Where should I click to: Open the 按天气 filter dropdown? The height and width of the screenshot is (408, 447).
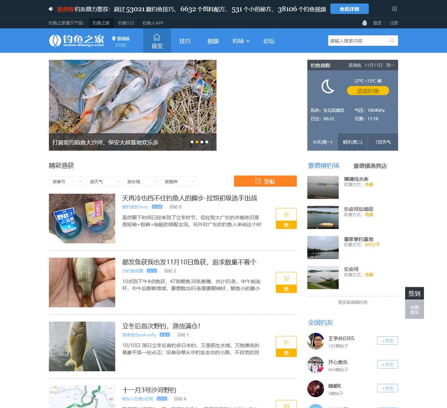(x=104, y=181)
